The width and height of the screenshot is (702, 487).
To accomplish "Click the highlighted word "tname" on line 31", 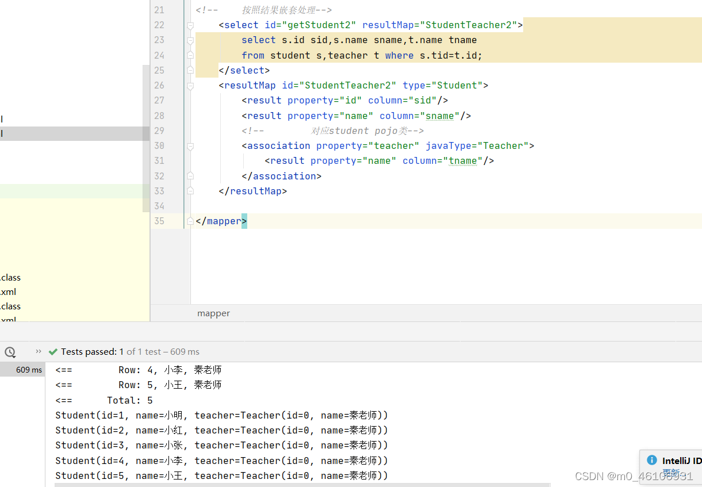I will tap(463, 160).
